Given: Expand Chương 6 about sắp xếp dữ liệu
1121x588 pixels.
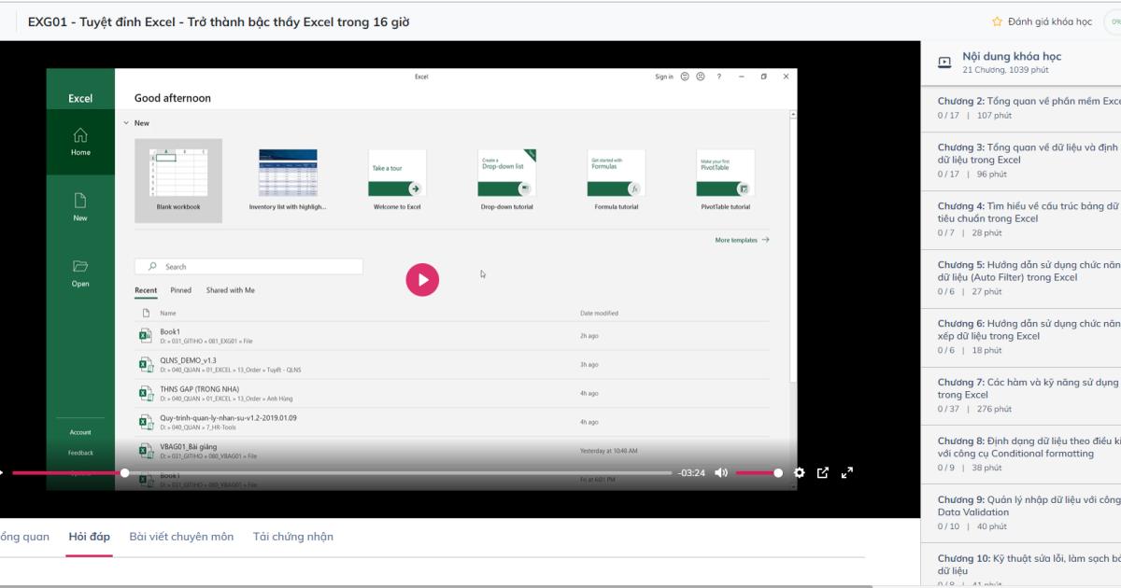Looking at the screenshot, I should click(1021, 336).
